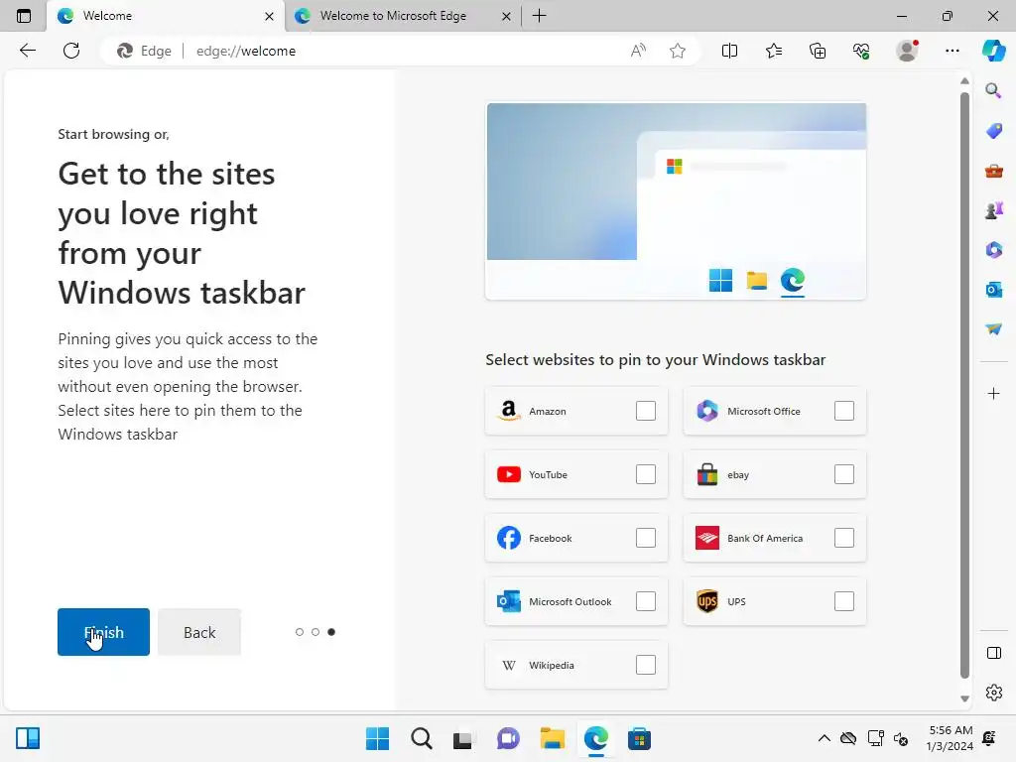1016x762 pixels.
Task: Open a new tab with plus button
Action: pyautogui.click(x=539, y=16)
